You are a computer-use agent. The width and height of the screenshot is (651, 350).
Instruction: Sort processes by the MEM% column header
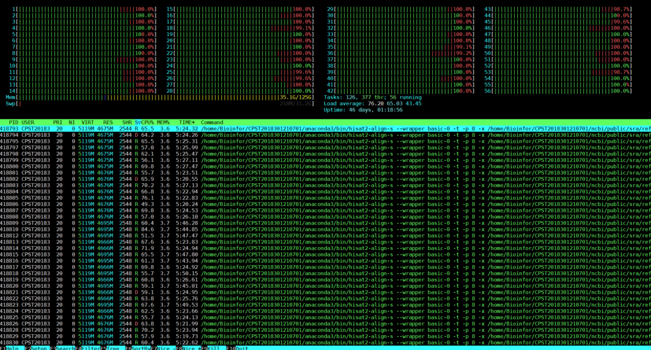click(163, 122)
